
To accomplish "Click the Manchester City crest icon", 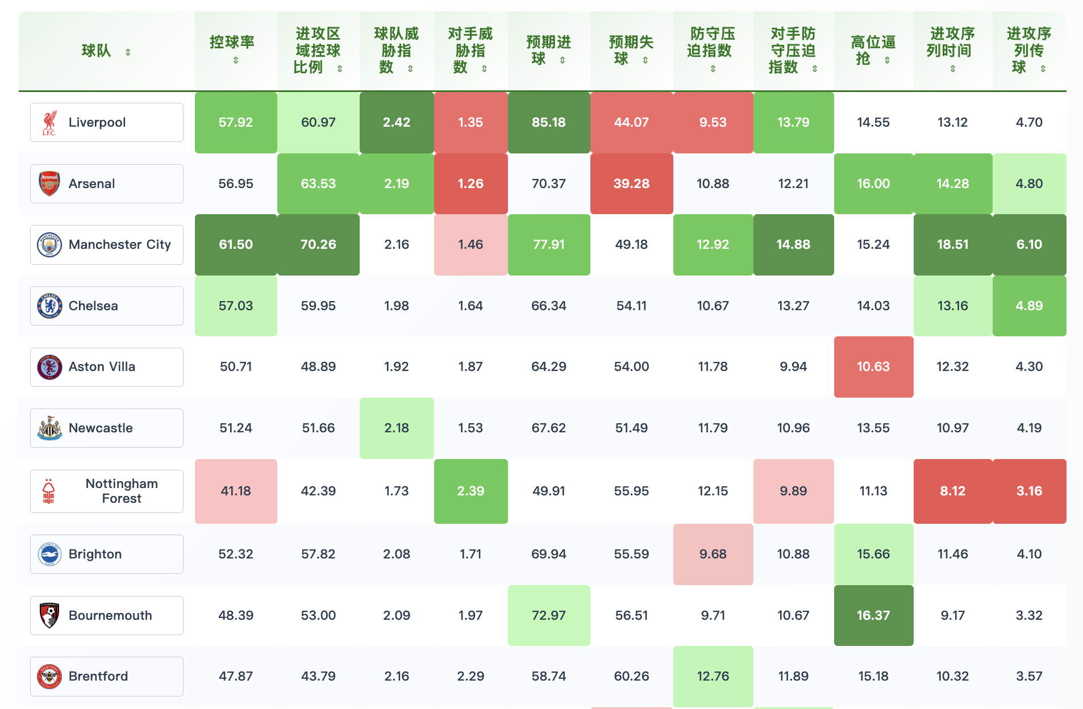I will [49, 245].
